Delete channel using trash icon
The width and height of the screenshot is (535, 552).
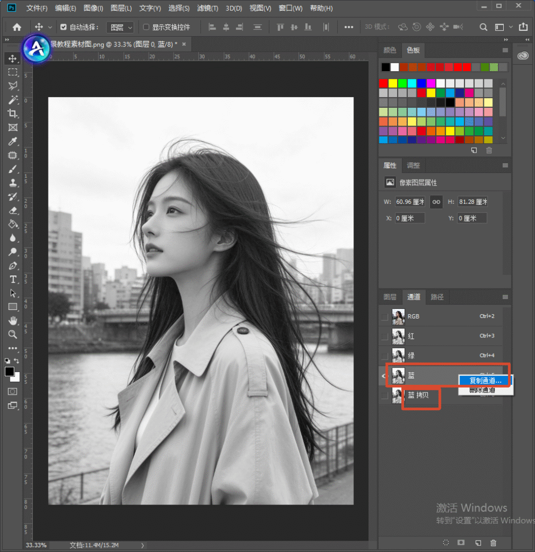pyautogui.click(x=494, y=542)
